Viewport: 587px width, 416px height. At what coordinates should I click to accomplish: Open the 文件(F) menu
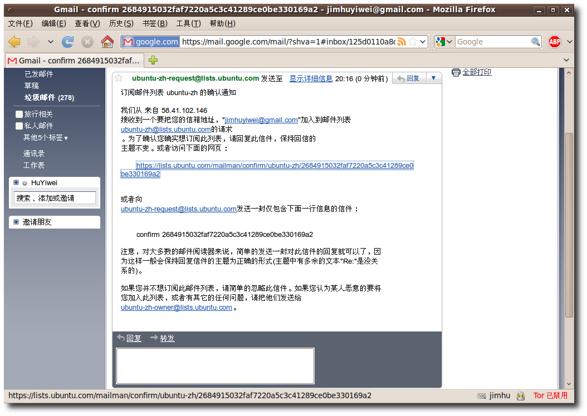coord(21,23)
